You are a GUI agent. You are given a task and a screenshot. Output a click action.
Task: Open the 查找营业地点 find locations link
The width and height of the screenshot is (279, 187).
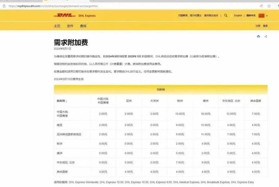(x=211, y=16)
